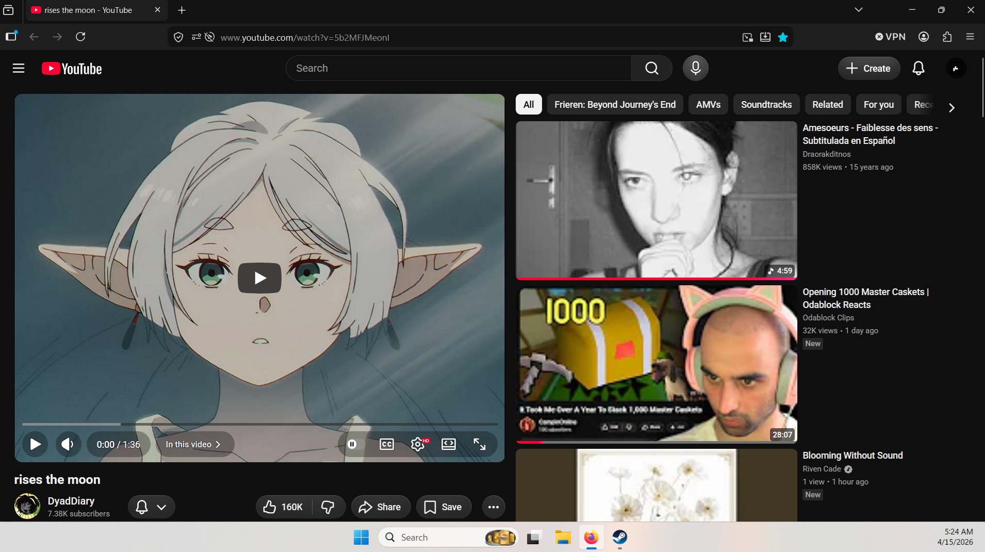985x552 pixels.
Task: Open Steam from the taskbar
Action: (x=620, y=538)
